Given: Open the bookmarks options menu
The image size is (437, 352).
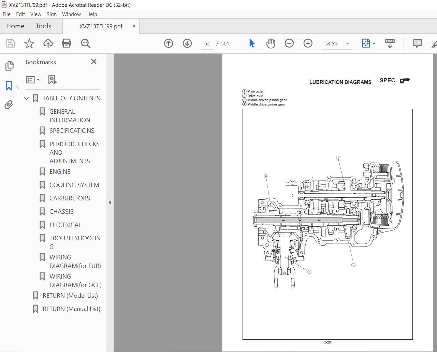Looking at the screenshot, I should [33, 80].
